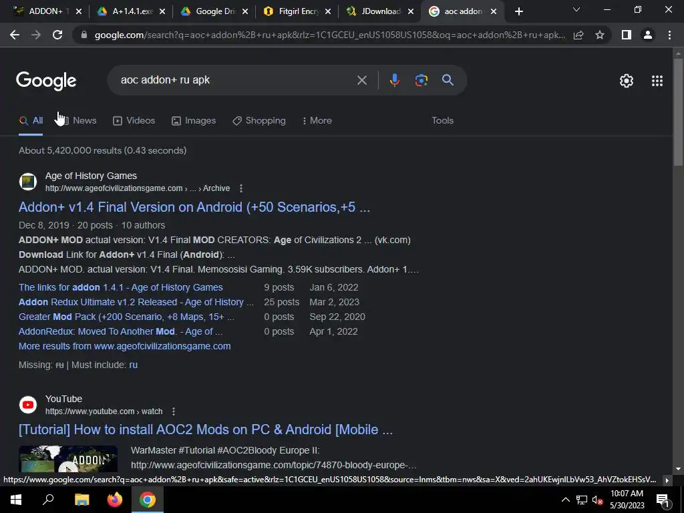Close the JDownloader tab
The width and height of the screenshot is (684, 513).
(x=411, y=11)
